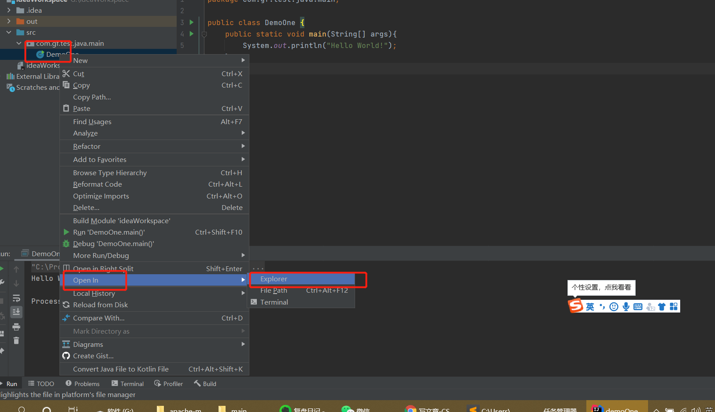715x412 pixels.
Task: Click the Reload from Disk refresh icon
Action: point(66,305)
